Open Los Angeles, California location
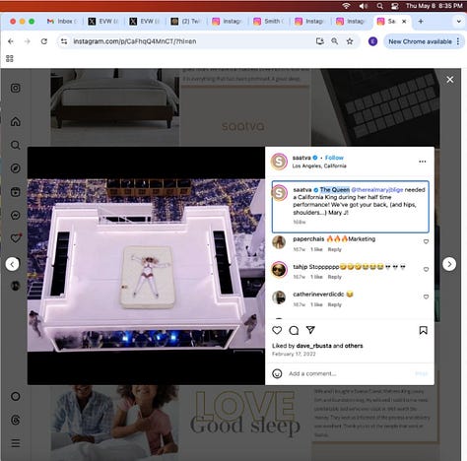The image size is (467, 461). click(319, 165)
